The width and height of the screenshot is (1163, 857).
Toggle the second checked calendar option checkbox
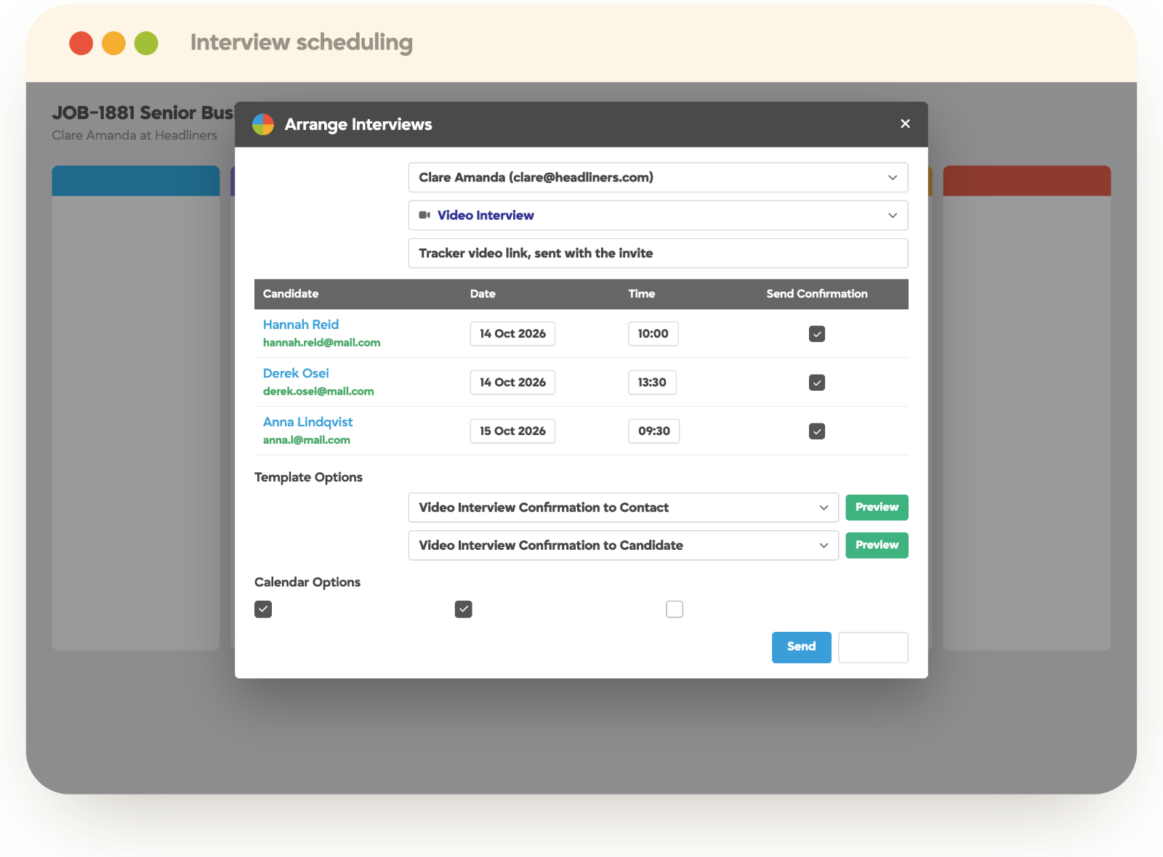pyautogui.click(x=464, y=609)
